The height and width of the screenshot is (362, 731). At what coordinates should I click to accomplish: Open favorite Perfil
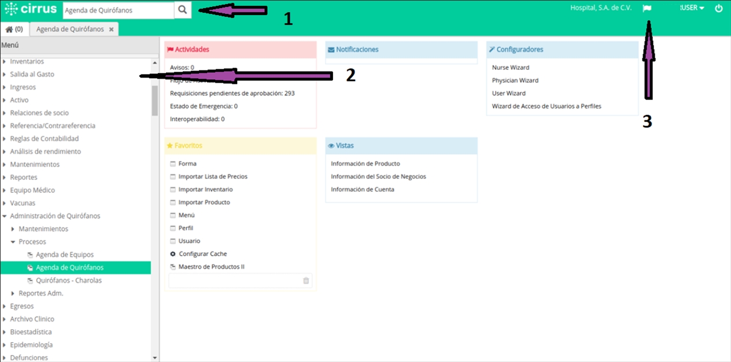coord(186,228)
